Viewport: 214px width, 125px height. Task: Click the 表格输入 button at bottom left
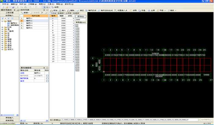click(9, 118)
